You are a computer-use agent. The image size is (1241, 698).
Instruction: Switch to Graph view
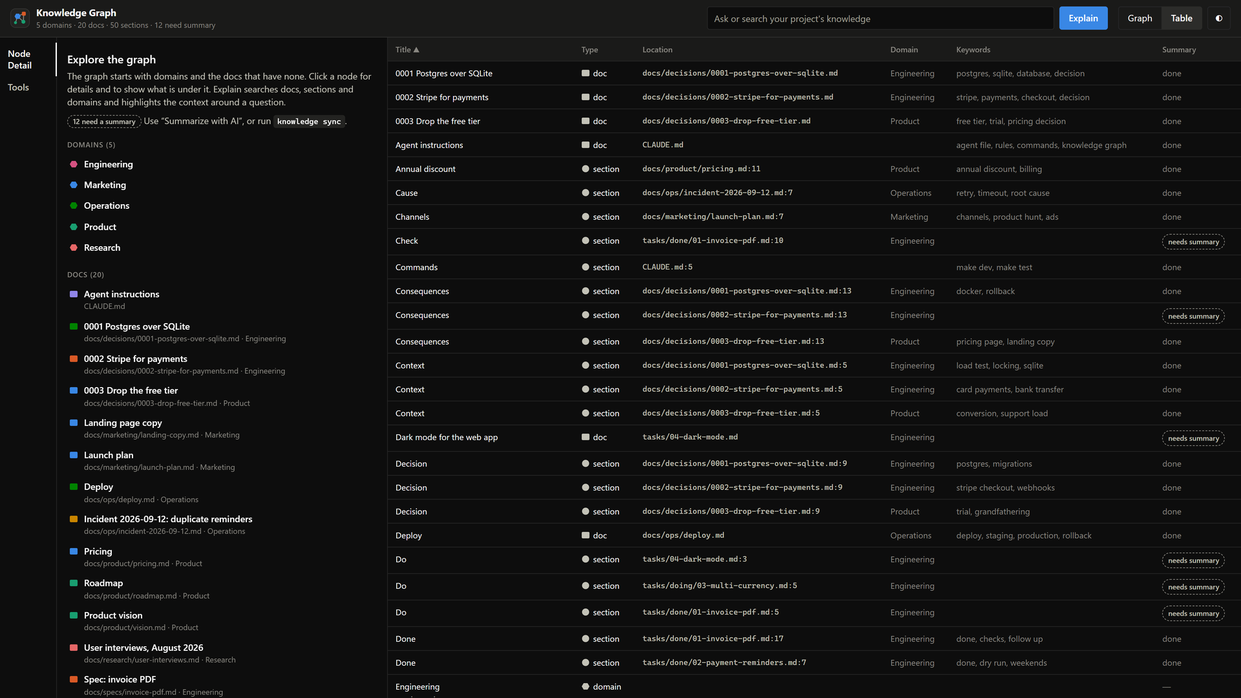(x=1140, y=18)
